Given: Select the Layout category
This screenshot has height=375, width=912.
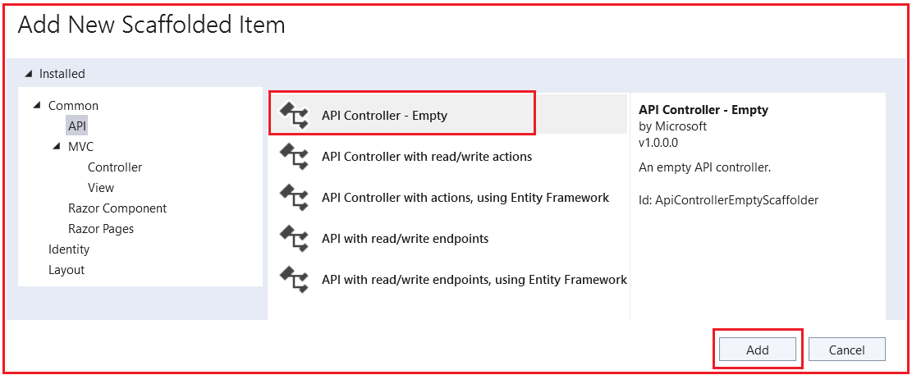Looking at the screenshot, I should coord(66,270).
